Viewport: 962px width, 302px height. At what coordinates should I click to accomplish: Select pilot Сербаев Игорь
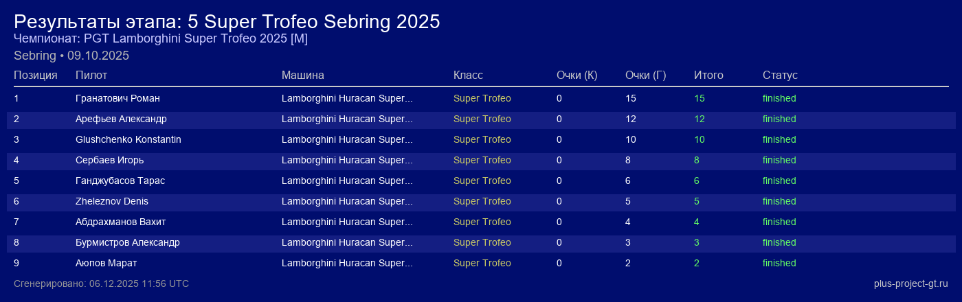click(x=110, y=160)
